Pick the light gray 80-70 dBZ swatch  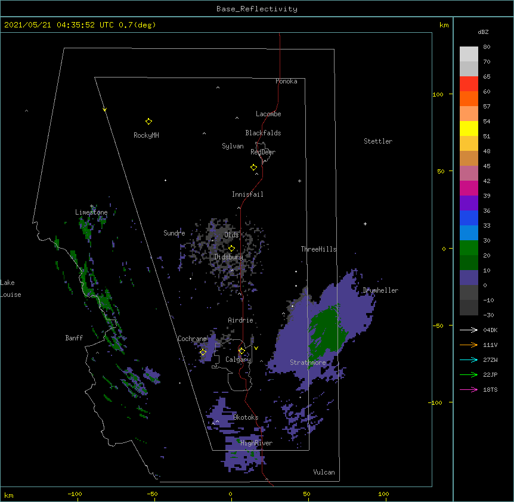(469, 54)
